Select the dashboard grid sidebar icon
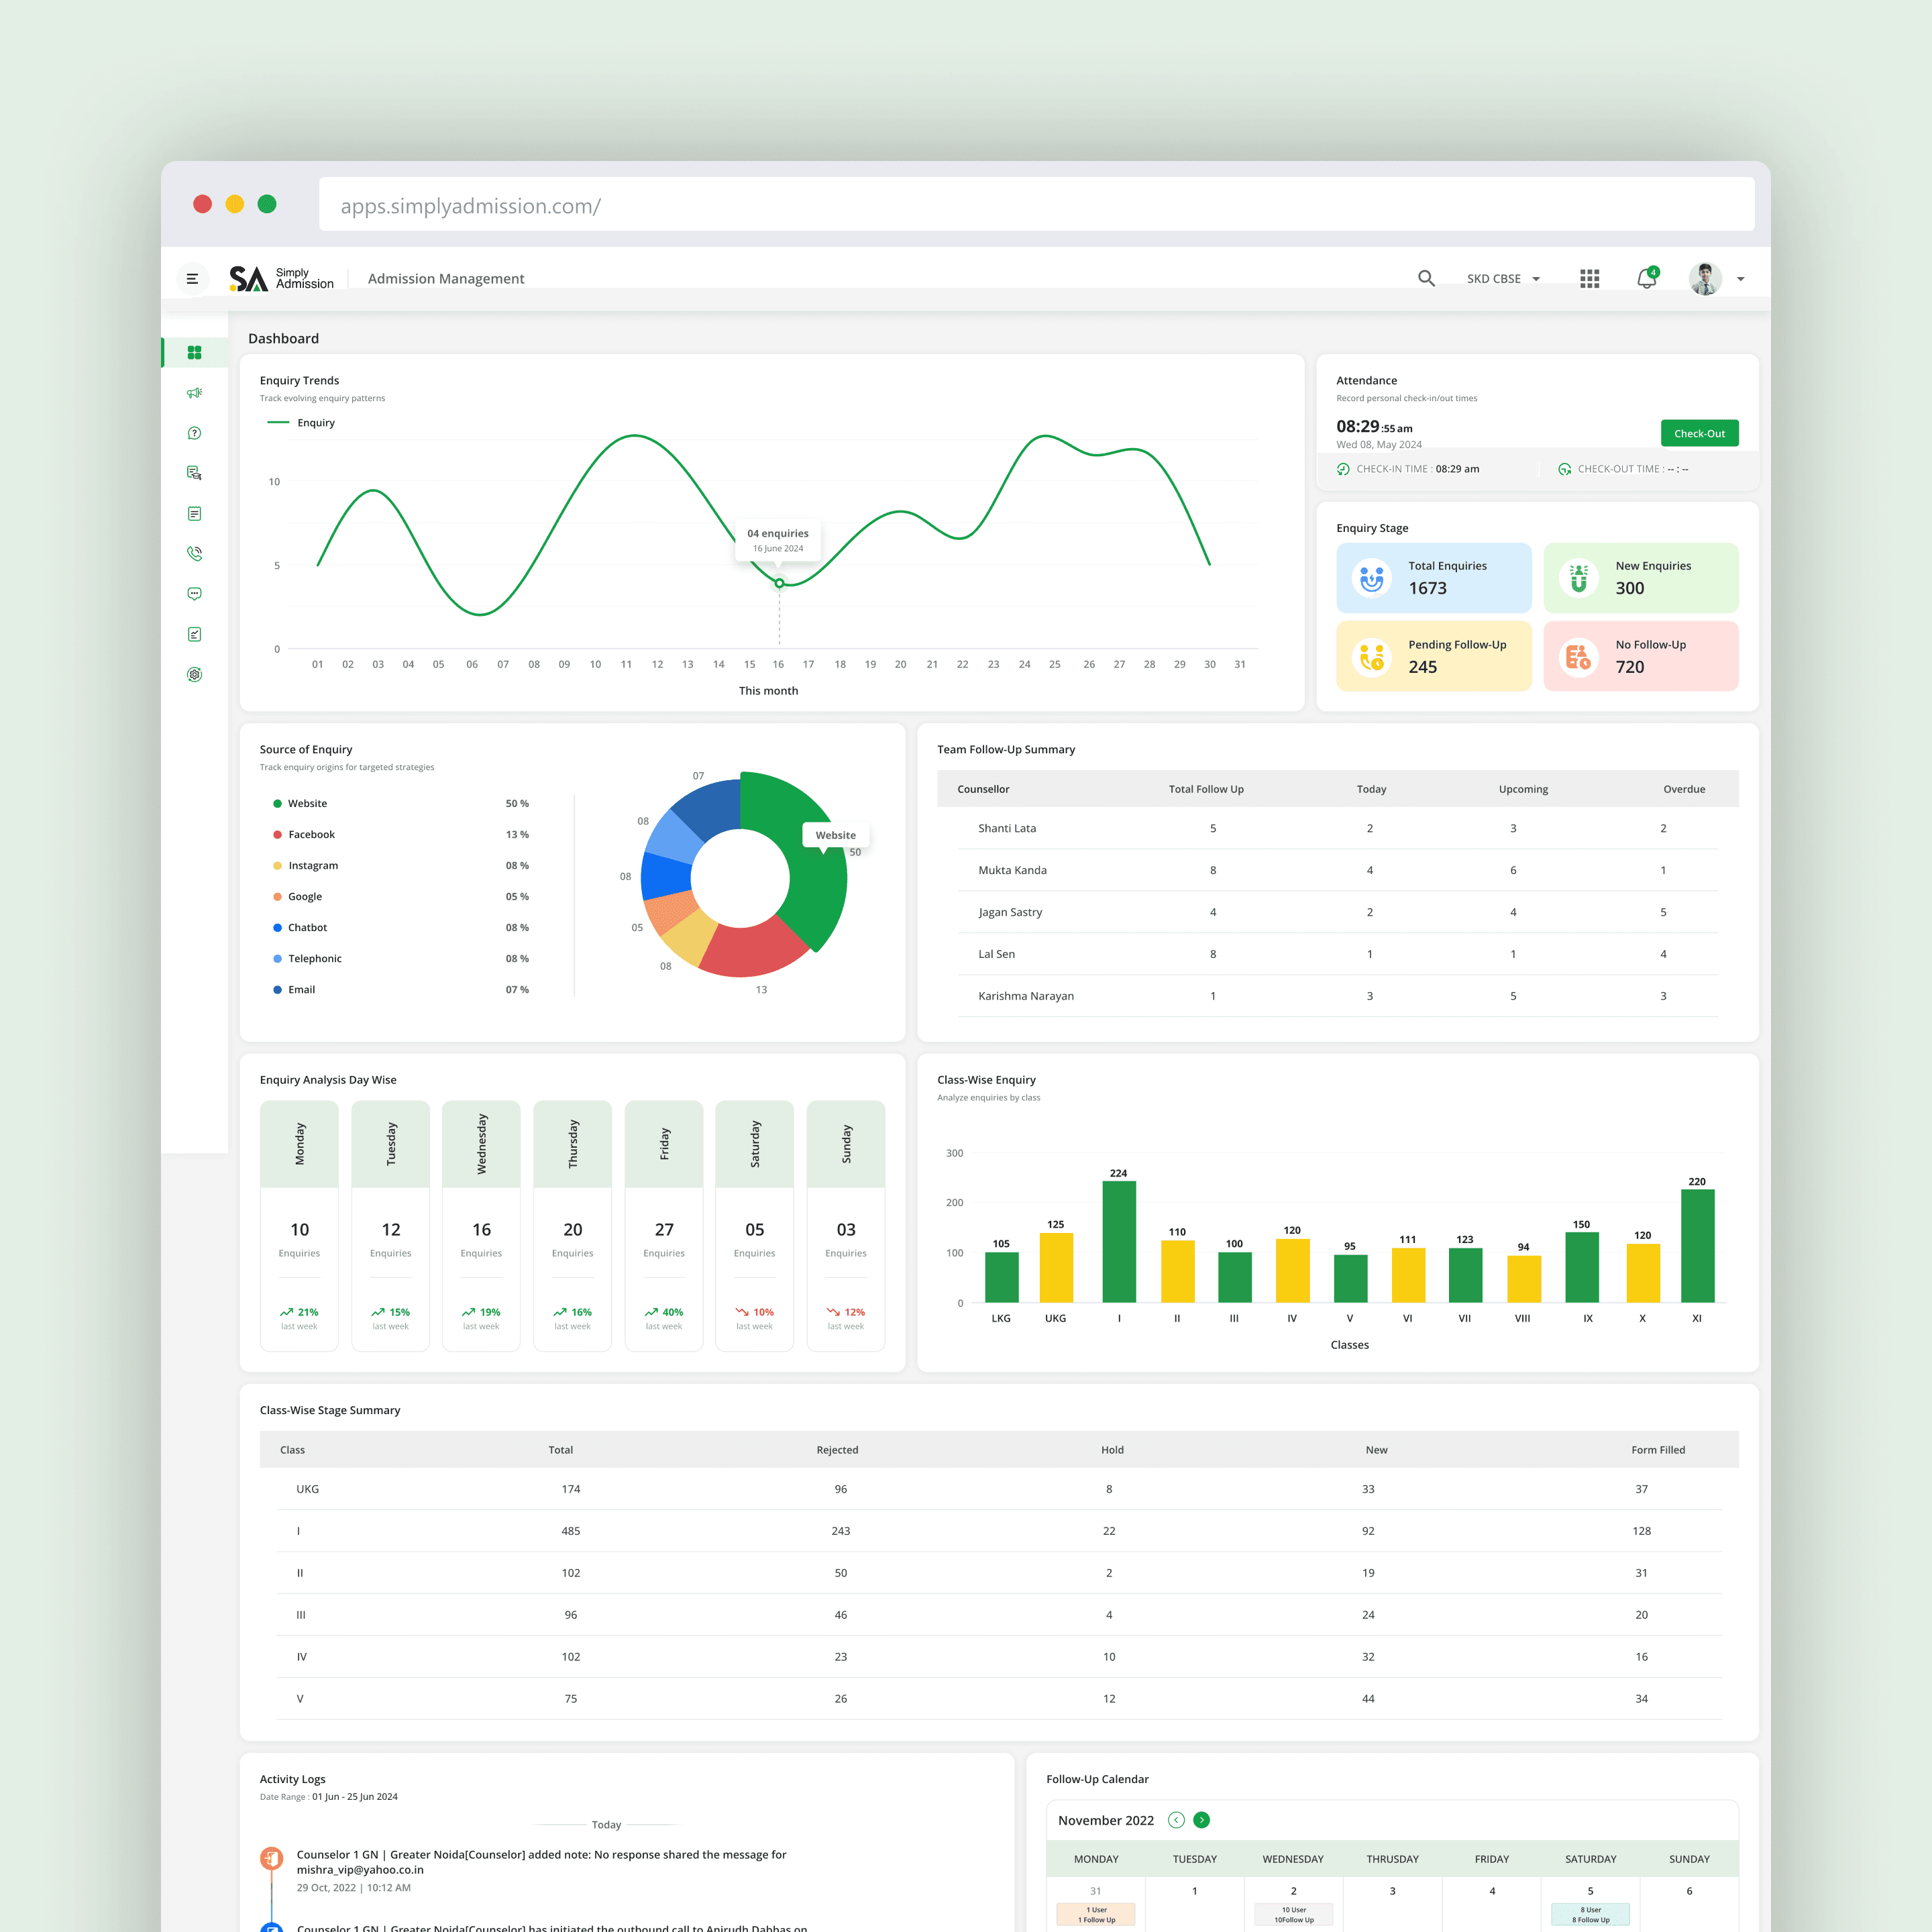 (x=194, y=353)
